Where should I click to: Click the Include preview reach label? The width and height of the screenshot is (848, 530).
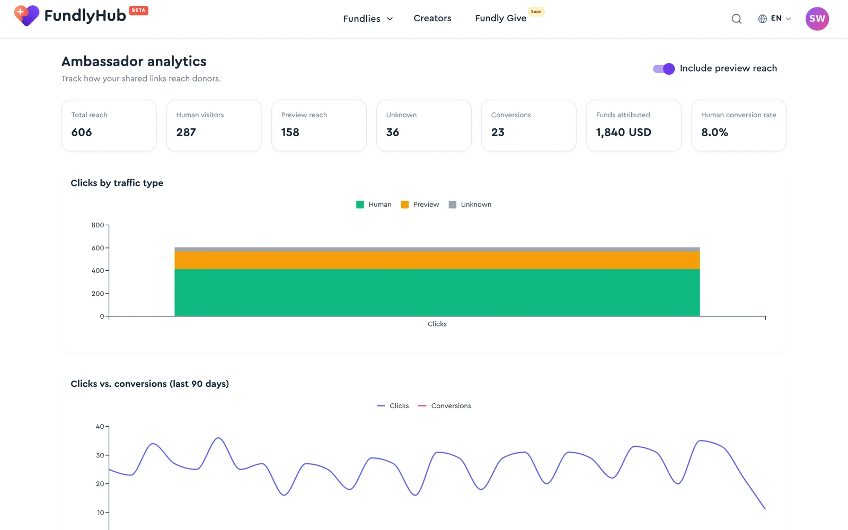pyautogui.click(x=728, y=68)
